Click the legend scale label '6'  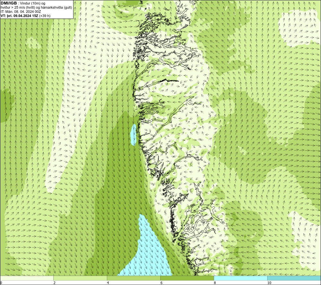(x=161, y=283)
